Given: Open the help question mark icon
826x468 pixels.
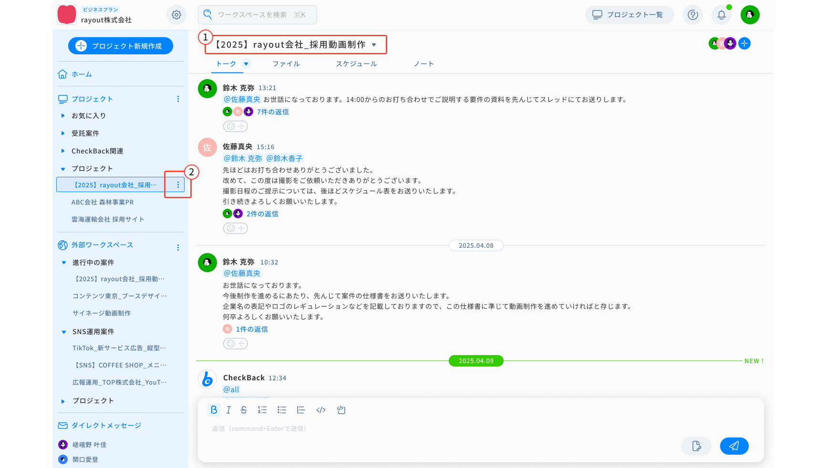Looking at the screenshot, I should click(693, 15).
